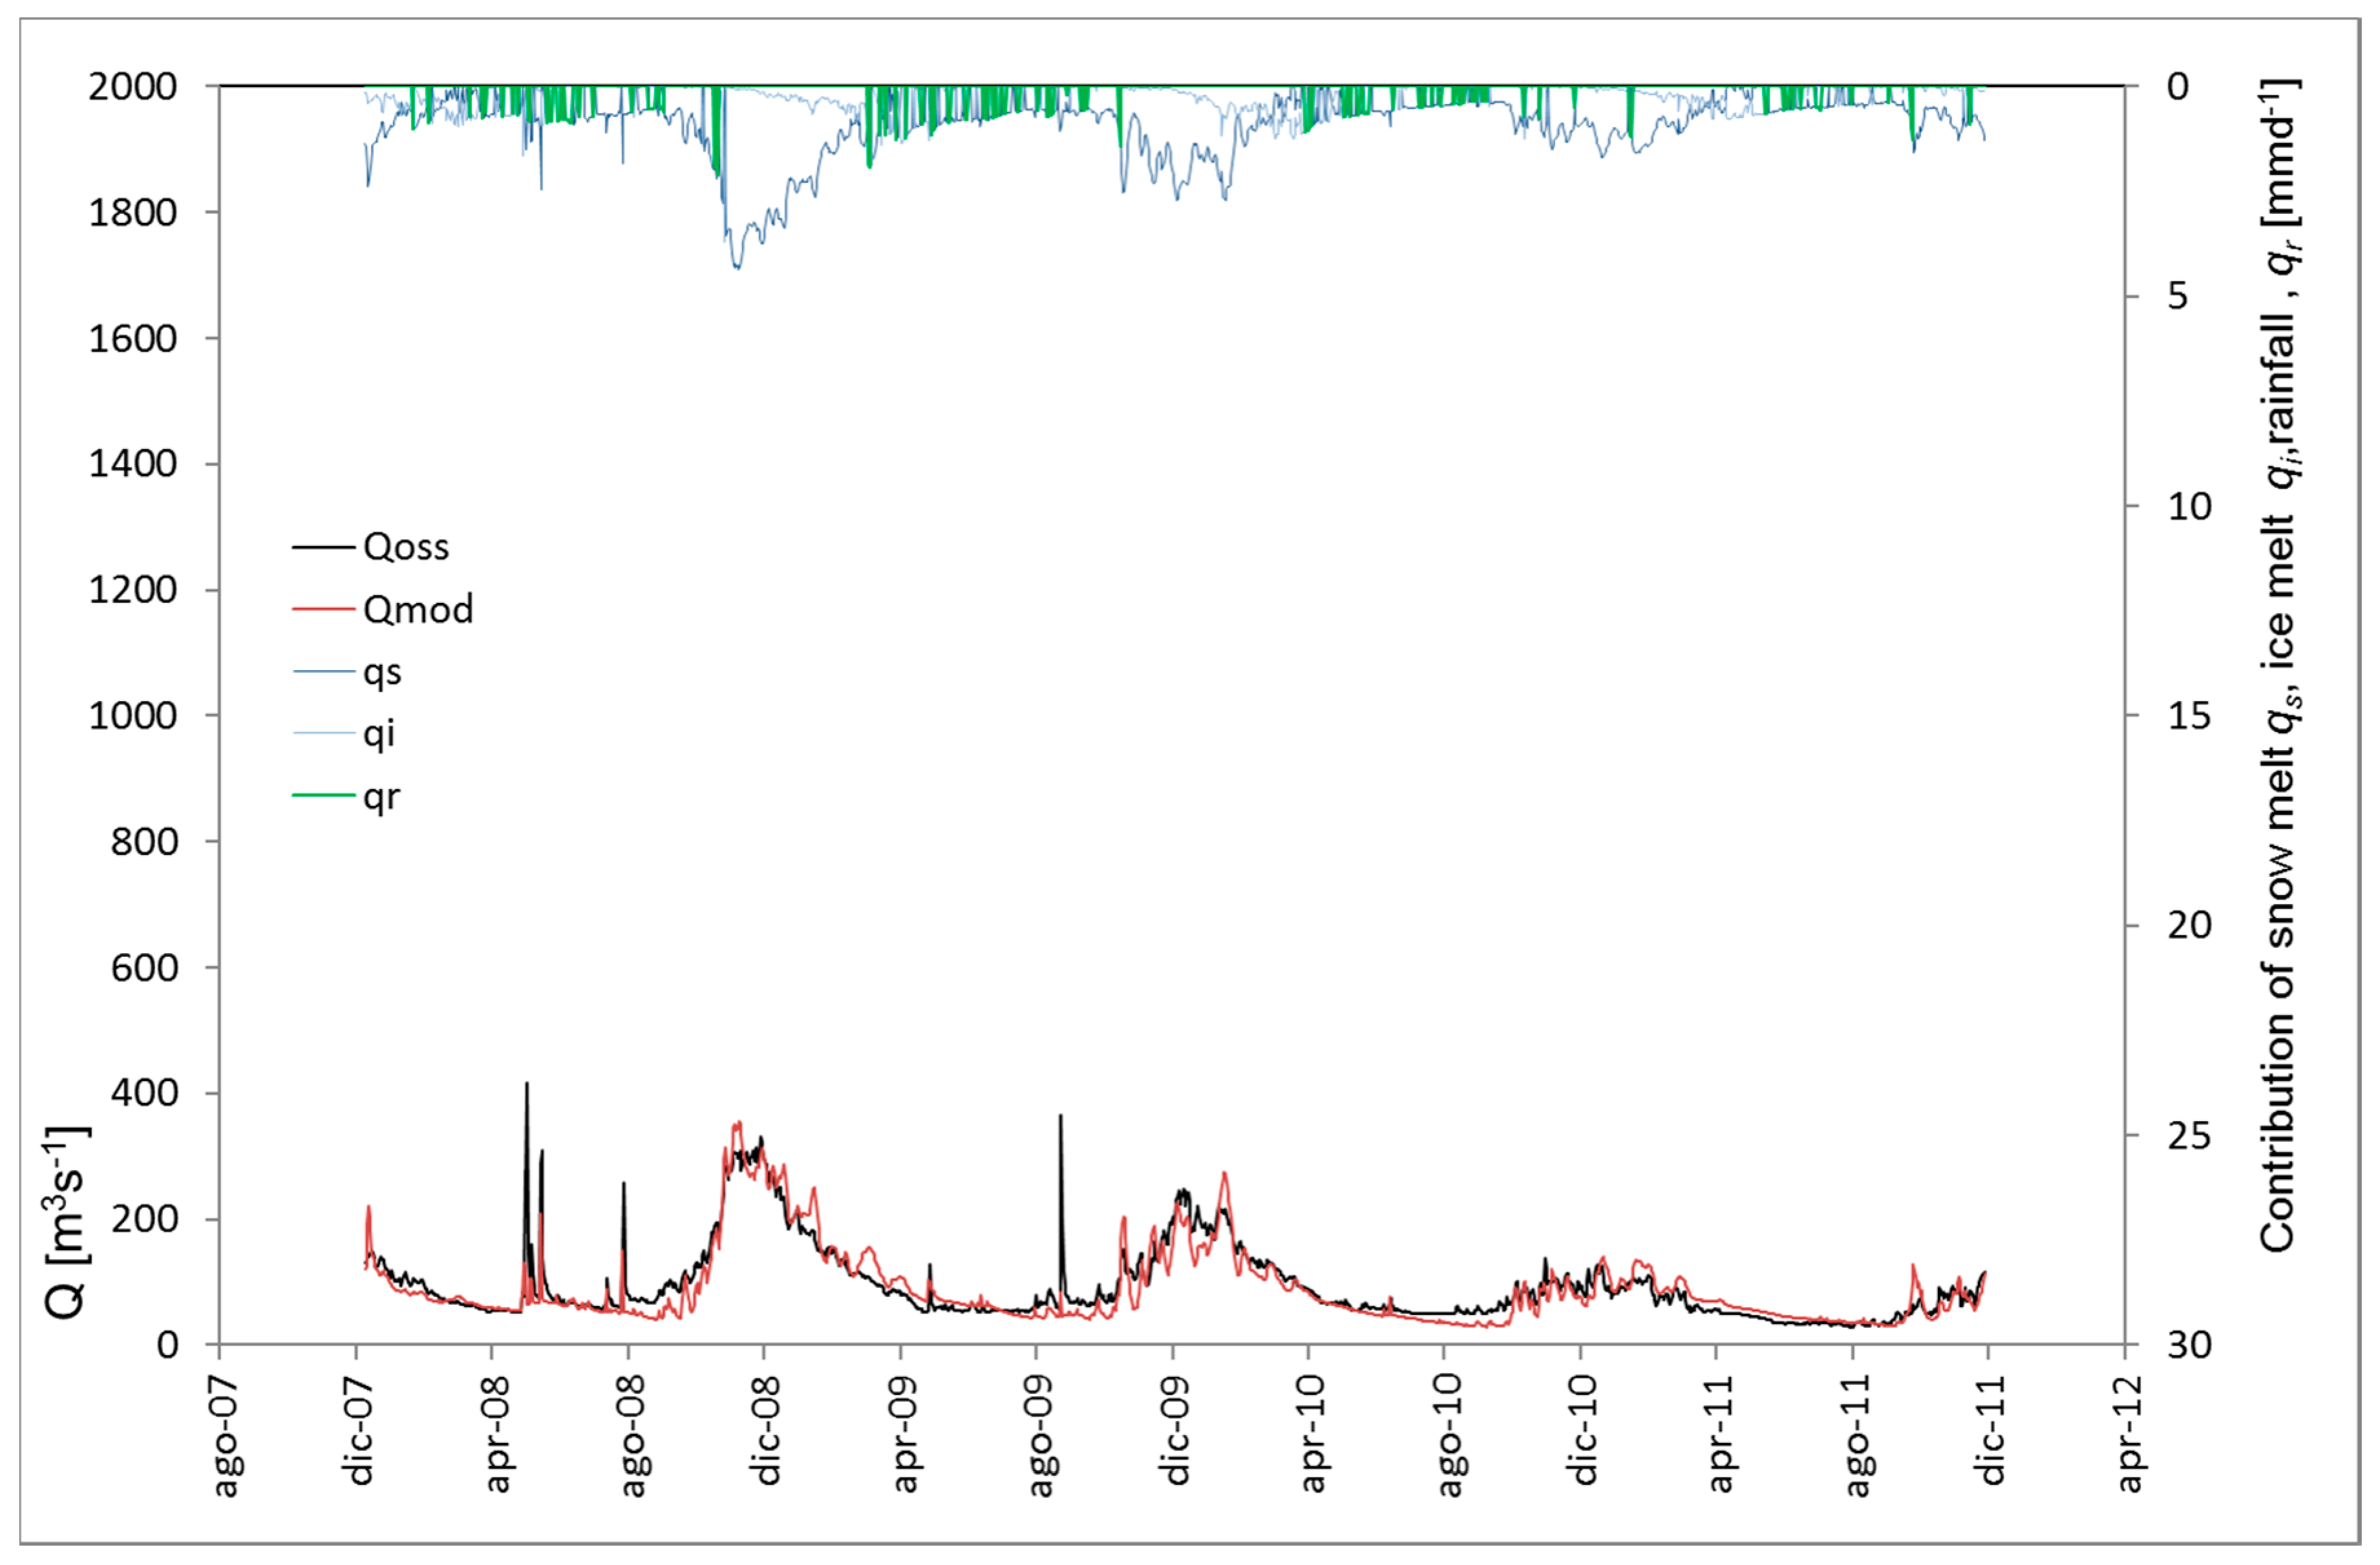
Task: Click the black Qoss legend line swatch
Action: click(323, 547)
